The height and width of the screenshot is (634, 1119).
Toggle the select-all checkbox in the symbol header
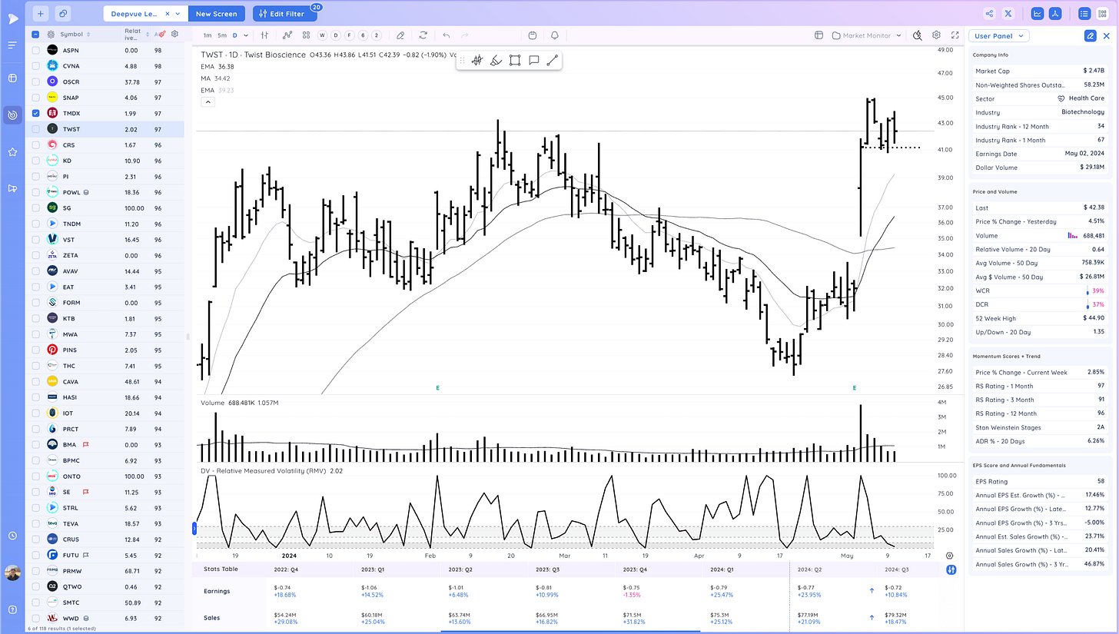click(35, 34)
